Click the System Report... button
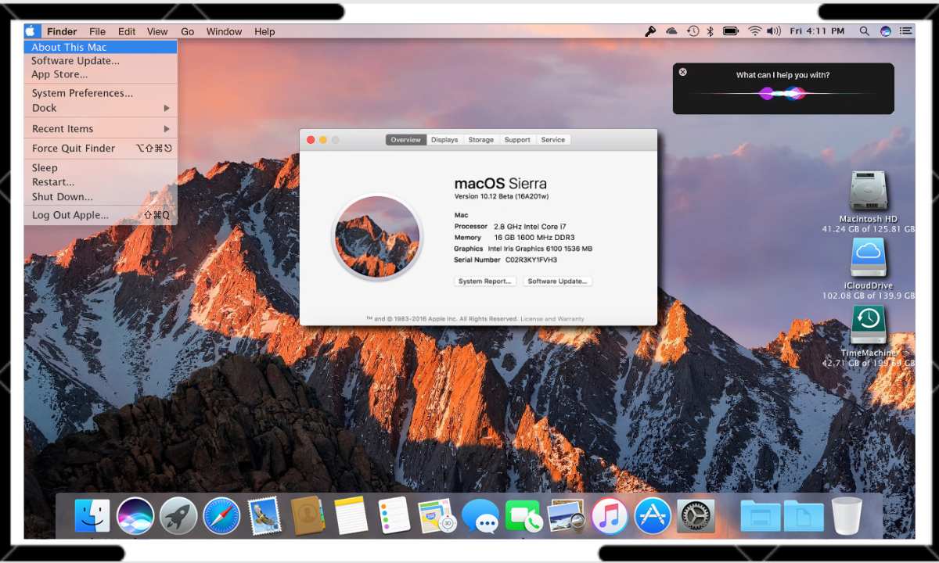Screen dimensions: 939x563 [x=485, y=281]
